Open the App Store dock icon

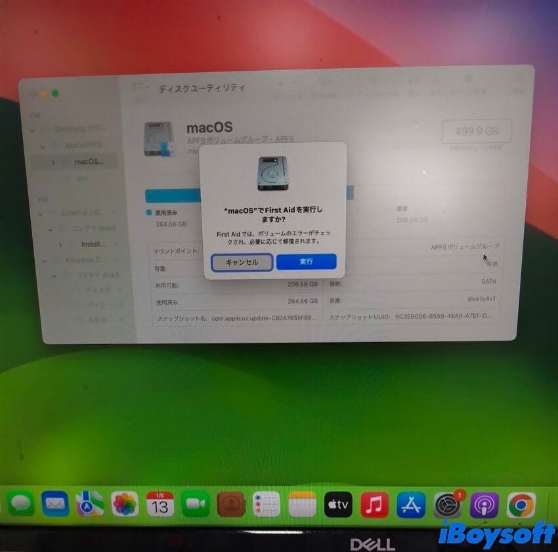411,505
